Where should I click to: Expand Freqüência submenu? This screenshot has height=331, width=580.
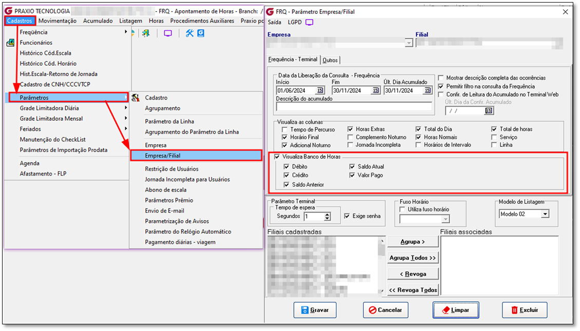(x=126, y=32)
